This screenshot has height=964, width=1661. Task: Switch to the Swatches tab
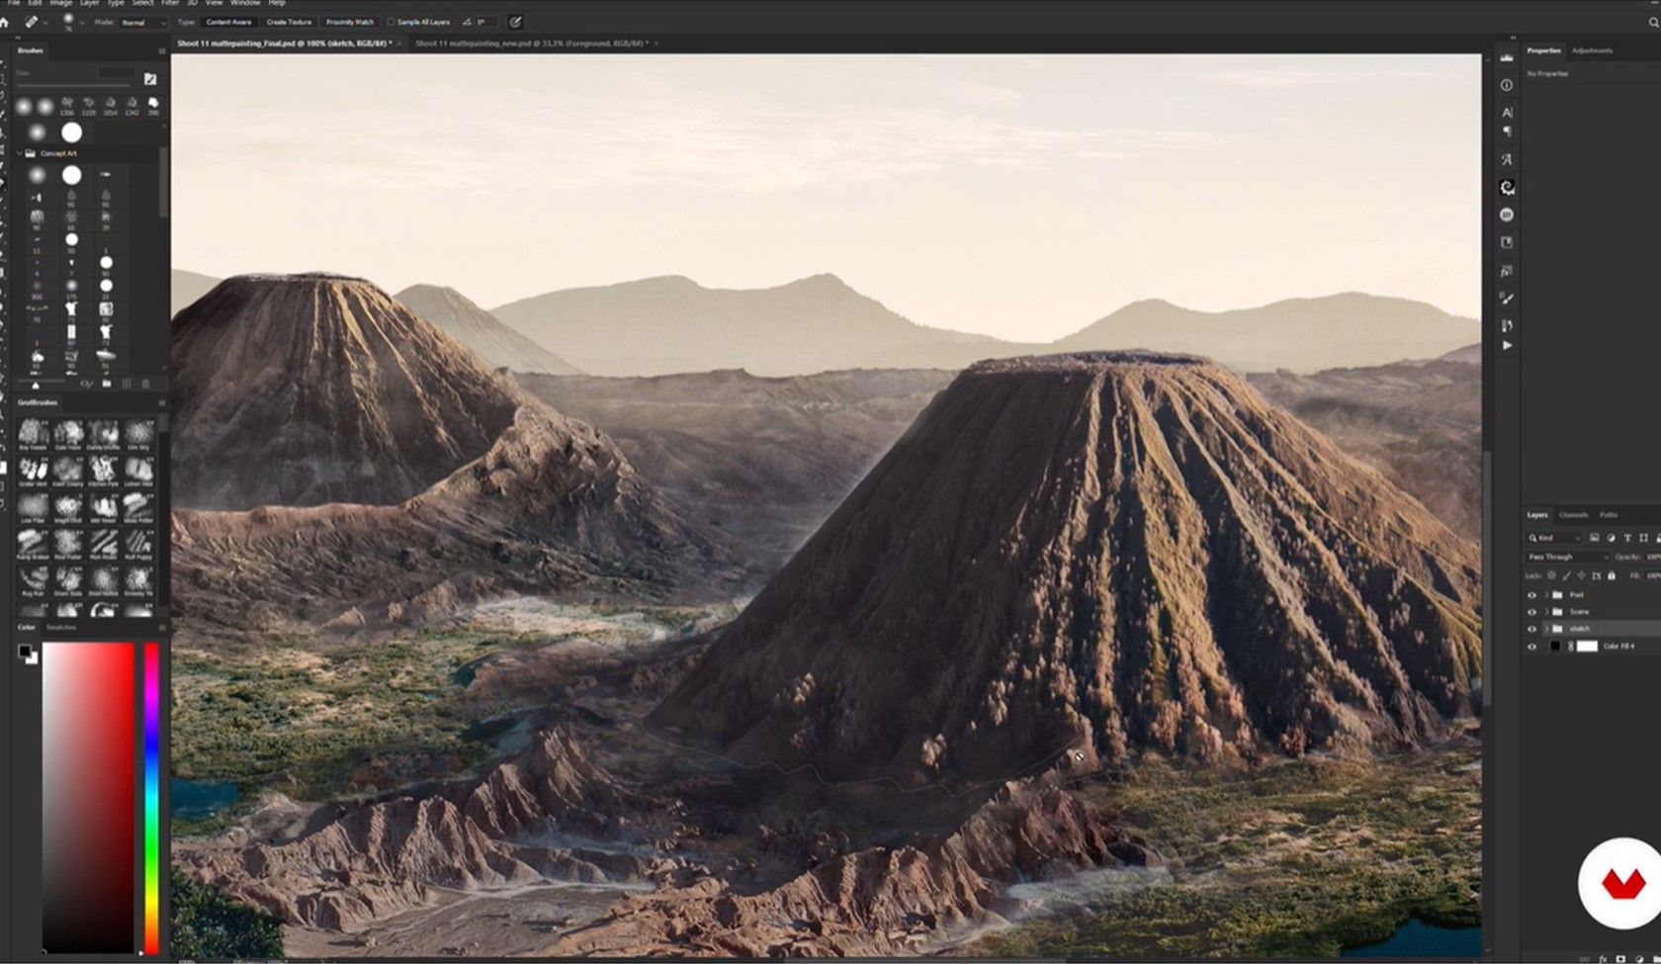tap(61, 627)
